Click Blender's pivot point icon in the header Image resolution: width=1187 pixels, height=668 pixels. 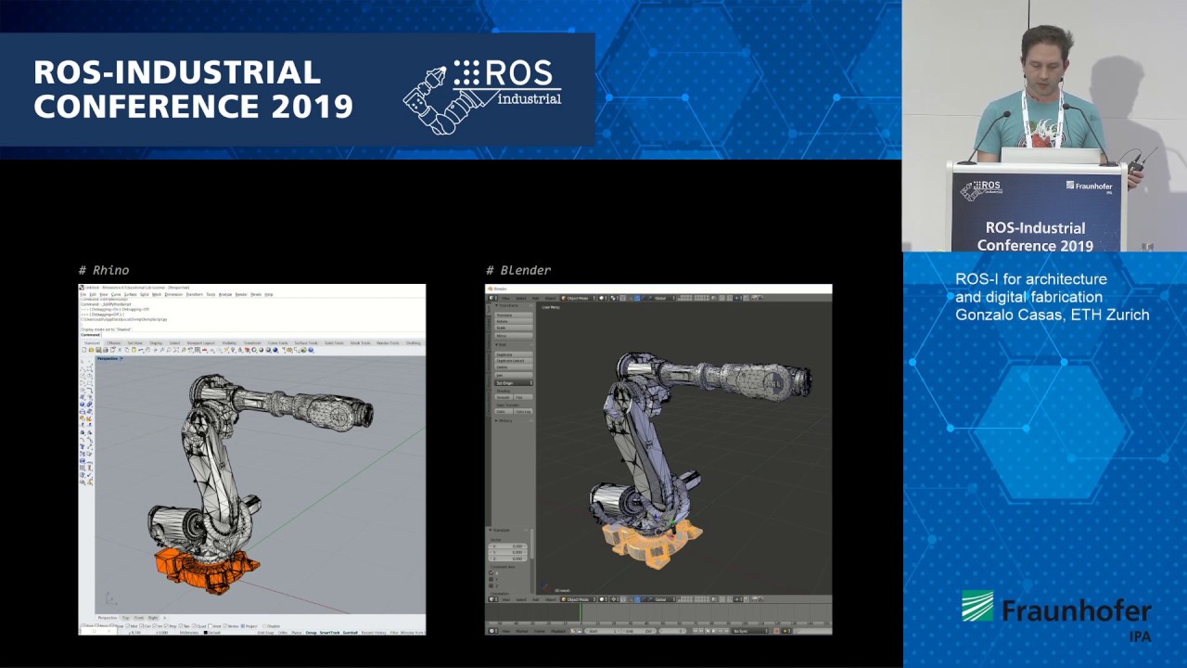(614, 298)
